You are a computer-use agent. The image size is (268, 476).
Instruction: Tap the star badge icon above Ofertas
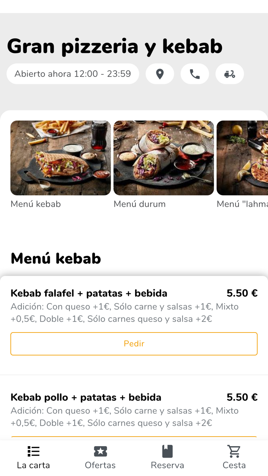pos(100,451)
